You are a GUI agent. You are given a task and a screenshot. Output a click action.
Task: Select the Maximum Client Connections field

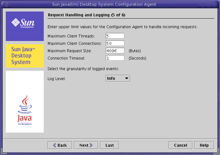(x=115, y=43)
